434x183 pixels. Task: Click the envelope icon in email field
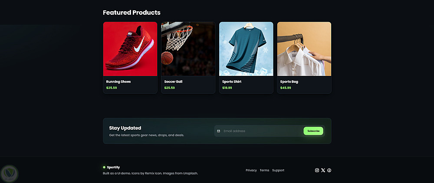point(219,131)
